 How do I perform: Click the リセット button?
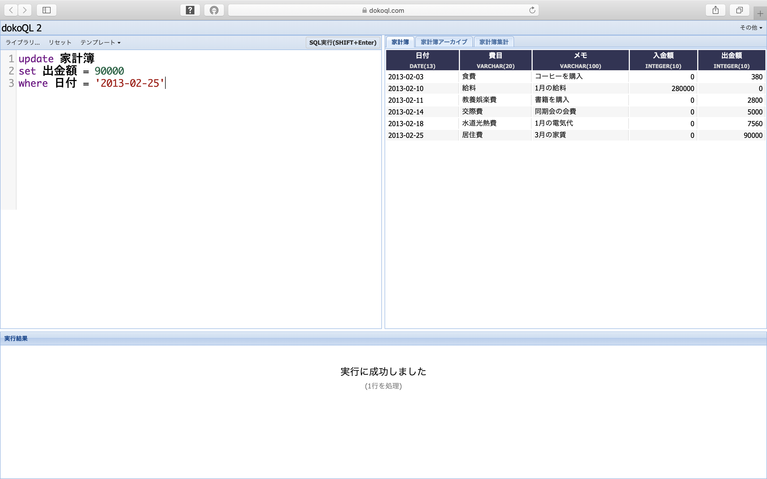tap(60, 43)
